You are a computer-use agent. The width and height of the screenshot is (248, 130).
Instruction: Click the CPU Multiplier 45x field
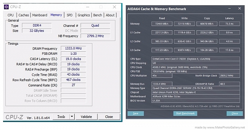click(x=162, y=76)
